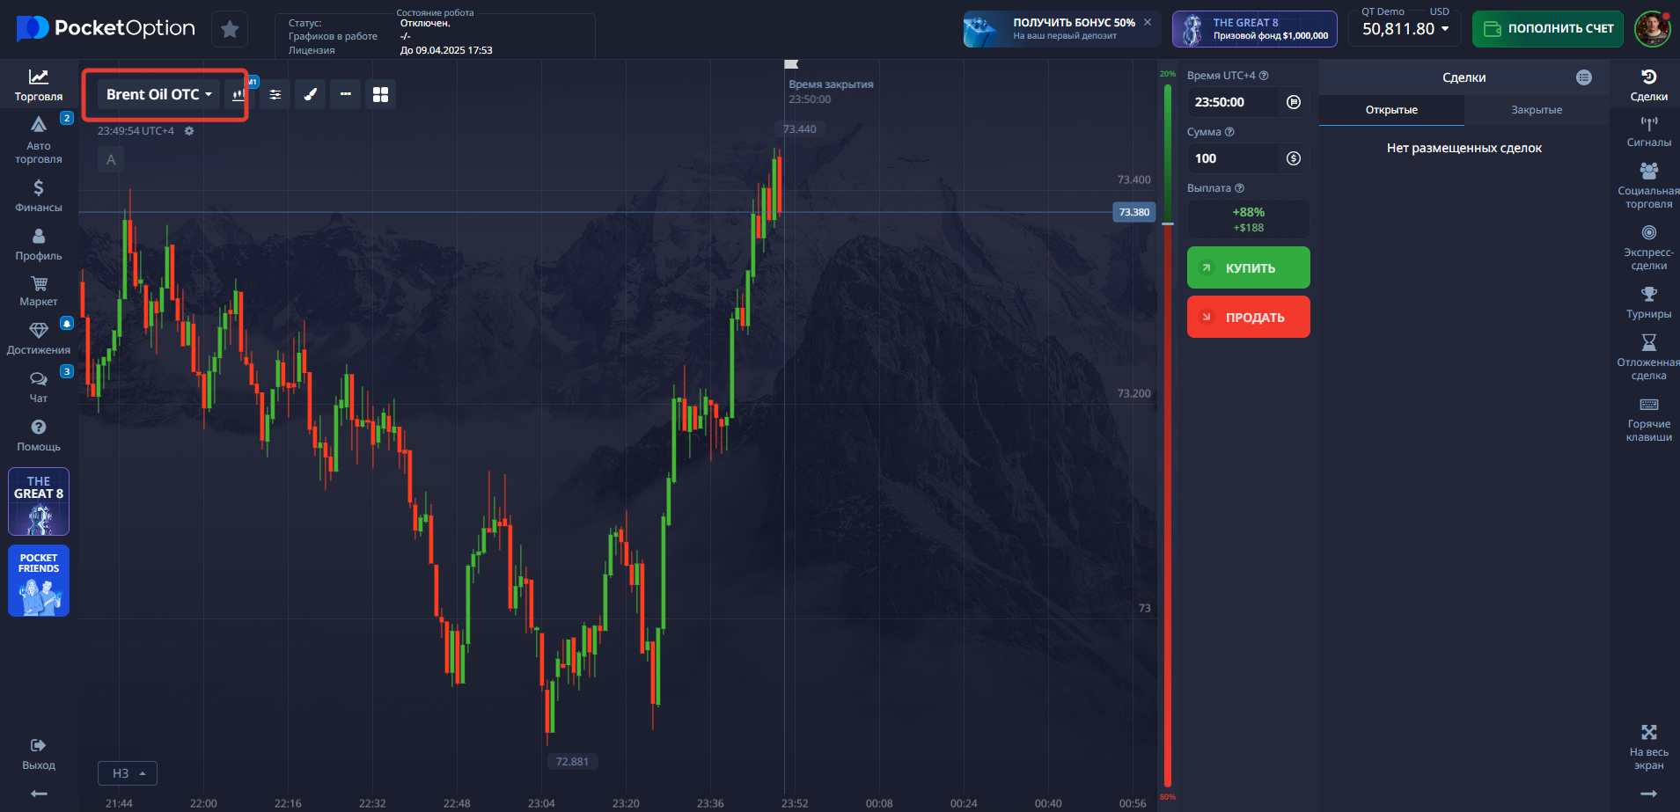The height and width of the screenshot is (812, 1680).
Task: Switch to the Закрытые trades tab
Action: pyautogui.click(x=1537, y=110)
